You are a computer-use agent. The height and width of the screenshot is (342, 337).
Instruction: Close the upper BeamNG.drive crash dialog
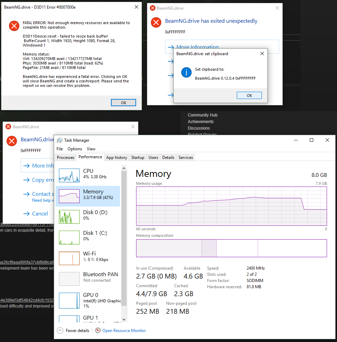277,8
